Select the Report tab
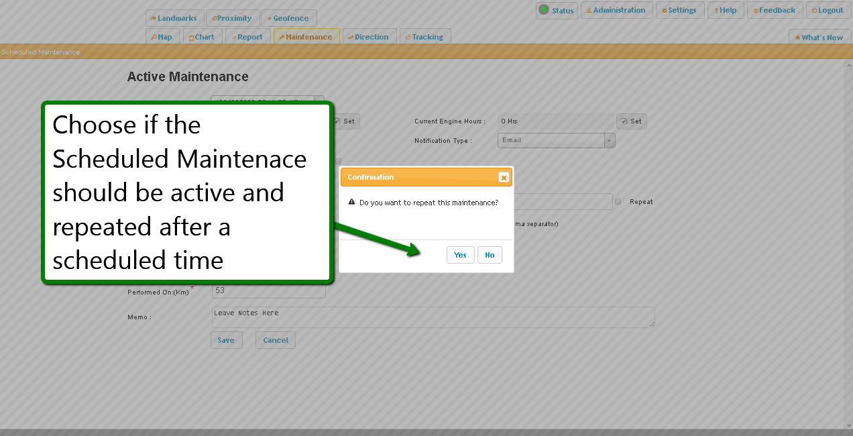This screenshot has width=853, height=436. 247,37
